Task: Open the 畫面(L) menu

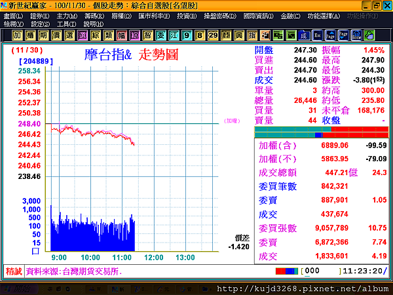Action: (13, 16)
